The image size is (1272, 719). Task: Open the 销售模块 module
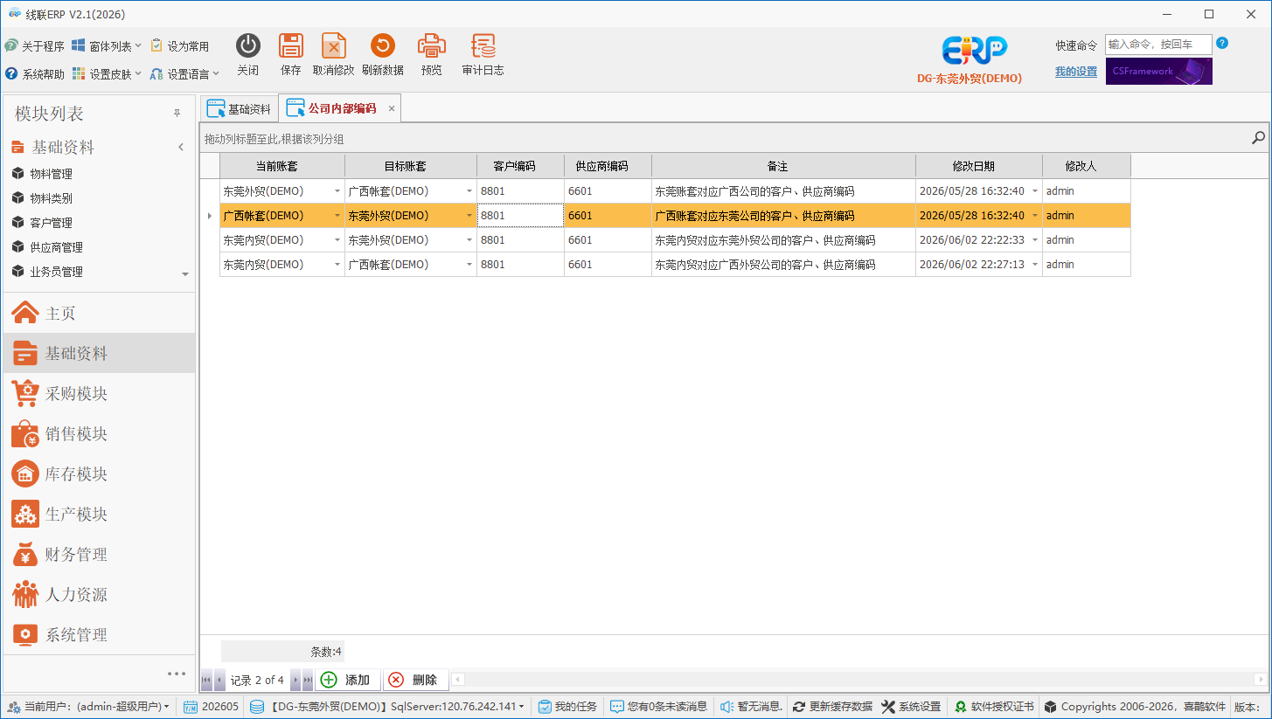click(98, 433)
